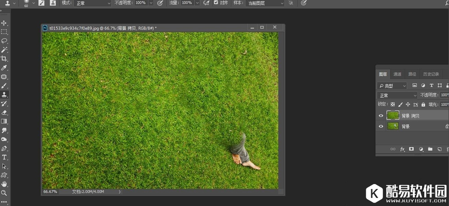This screenshot has width=449, height=206.
Task: Toggle the 对齐 (Aligned) checkbox
Action: click(x=216, y=3)
